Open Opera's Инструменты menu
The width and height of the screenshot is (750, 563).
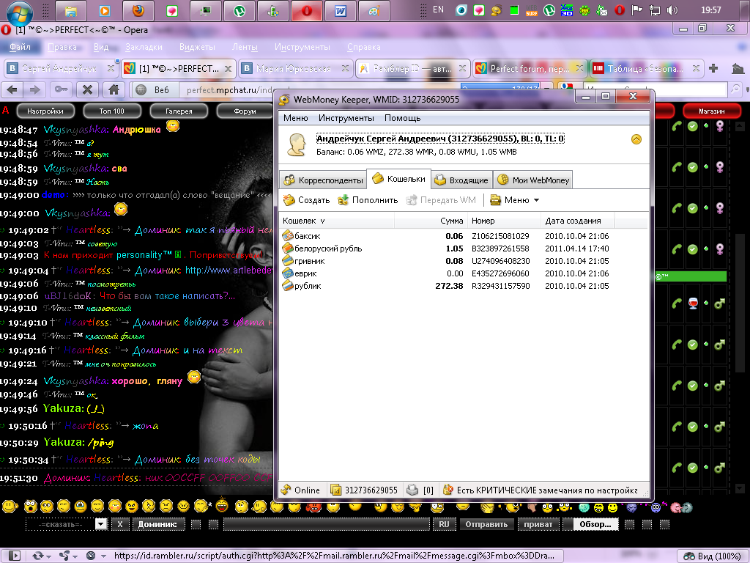point(302,47)
